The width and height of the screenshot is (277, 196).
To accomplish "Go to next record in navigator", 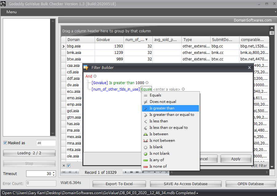I will 126,172.
